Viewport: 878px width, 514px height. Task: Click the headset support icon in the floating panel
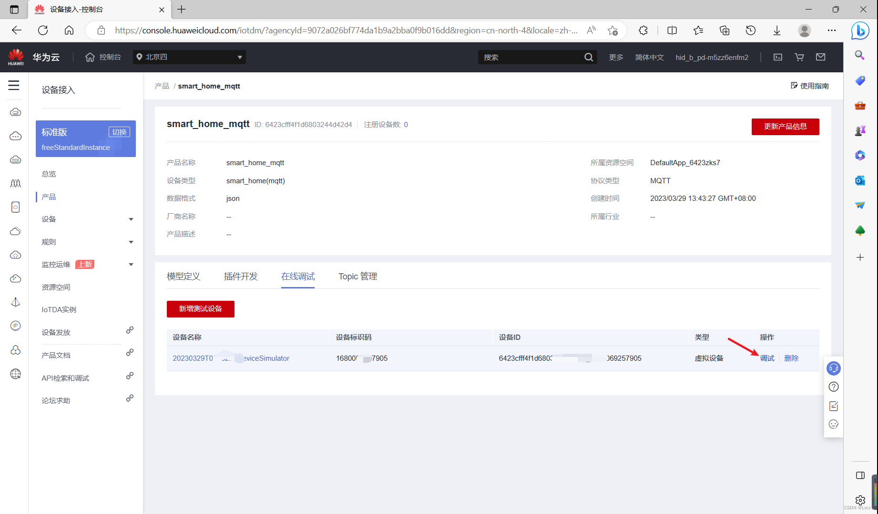pyautogui.click(x=834, y=368)
